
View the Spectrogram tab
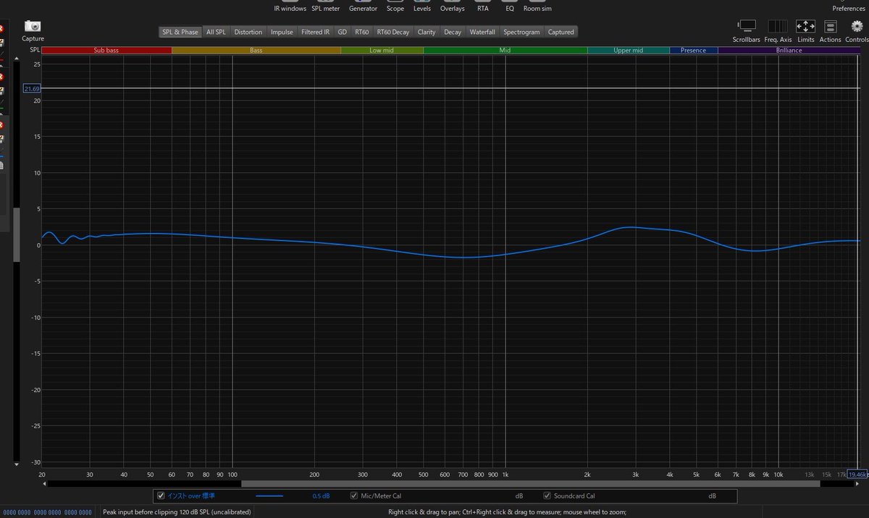pos(521,32)
